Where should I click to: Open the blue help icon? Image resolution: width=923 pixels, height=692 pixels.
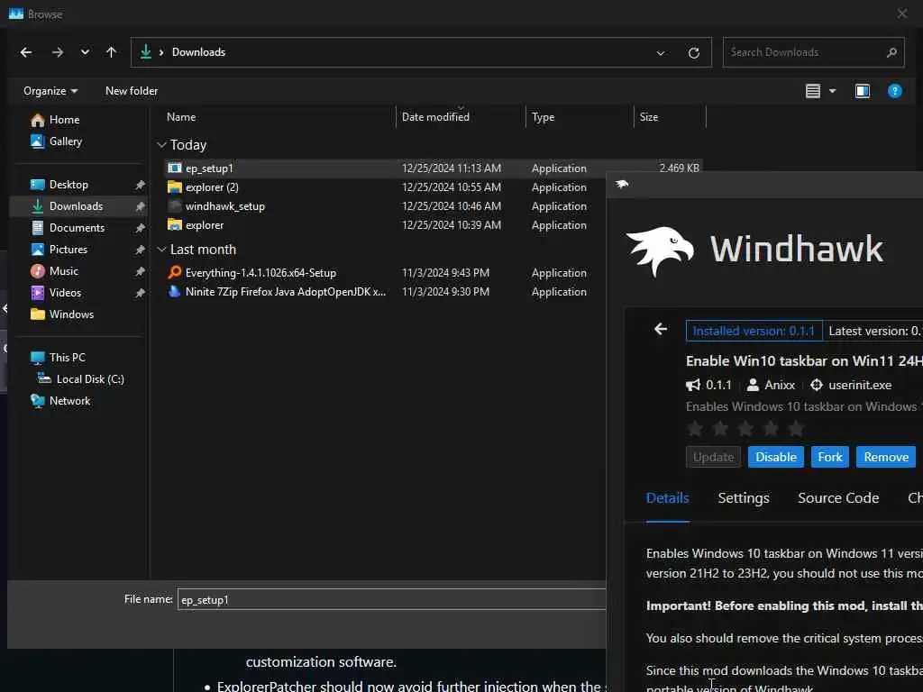click(x=895, y=91)
